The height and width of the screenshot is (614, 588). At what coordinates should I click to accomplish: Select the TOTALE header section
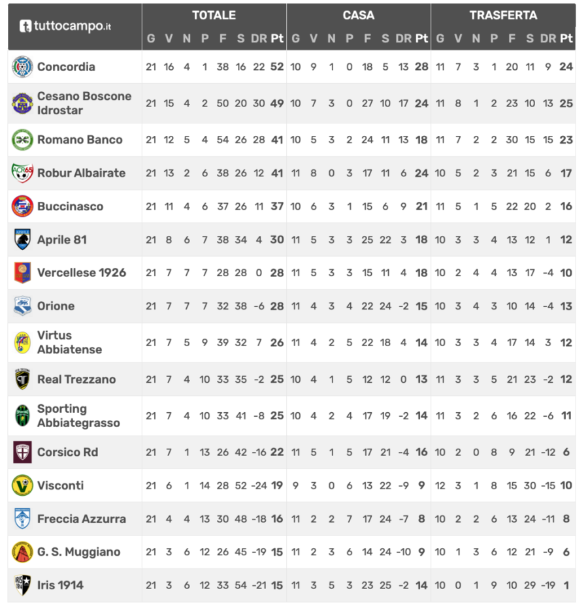[214, 15]
